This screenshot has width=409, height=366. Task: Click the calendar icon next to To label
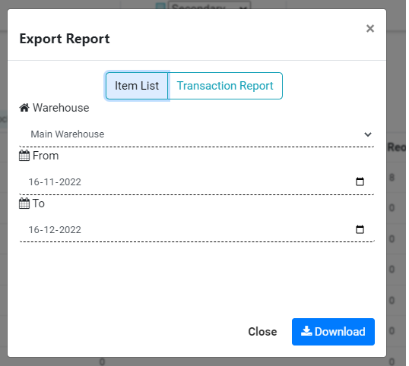[x=24, y=204]
